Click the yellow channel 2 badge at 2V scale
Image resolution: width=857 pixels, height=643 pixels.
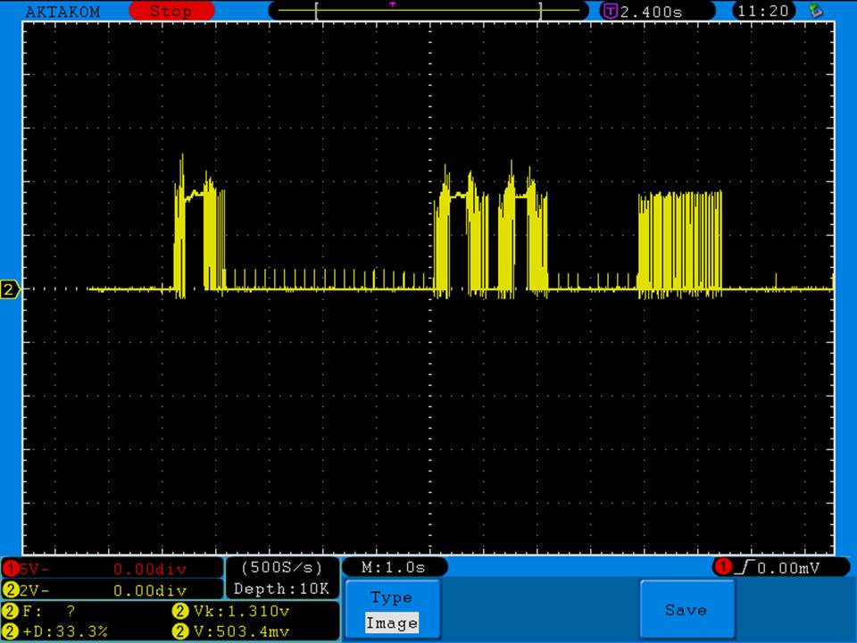click(11, 590)
